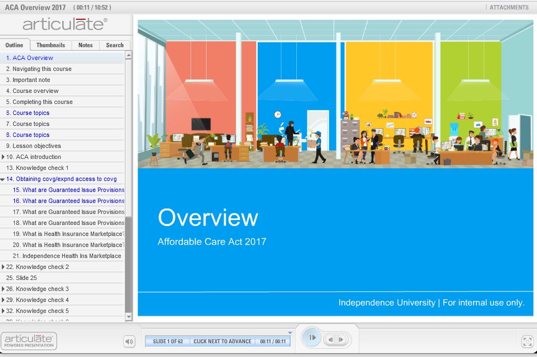Screen dimensions: 537x357
Task: Select 13. Knowledge check 1
Action: pyautogui.click(x=62, y=168)
